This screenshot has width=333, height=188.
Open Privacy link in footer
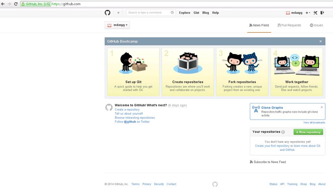pos(147,184)
